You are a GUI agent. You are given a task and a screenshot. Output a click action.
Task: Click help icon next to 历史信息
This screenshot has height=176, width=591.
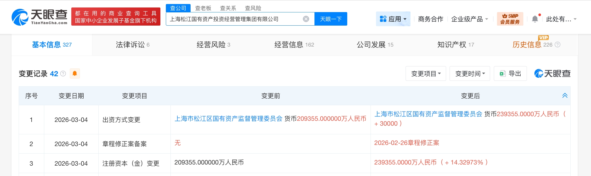(557, 45)
